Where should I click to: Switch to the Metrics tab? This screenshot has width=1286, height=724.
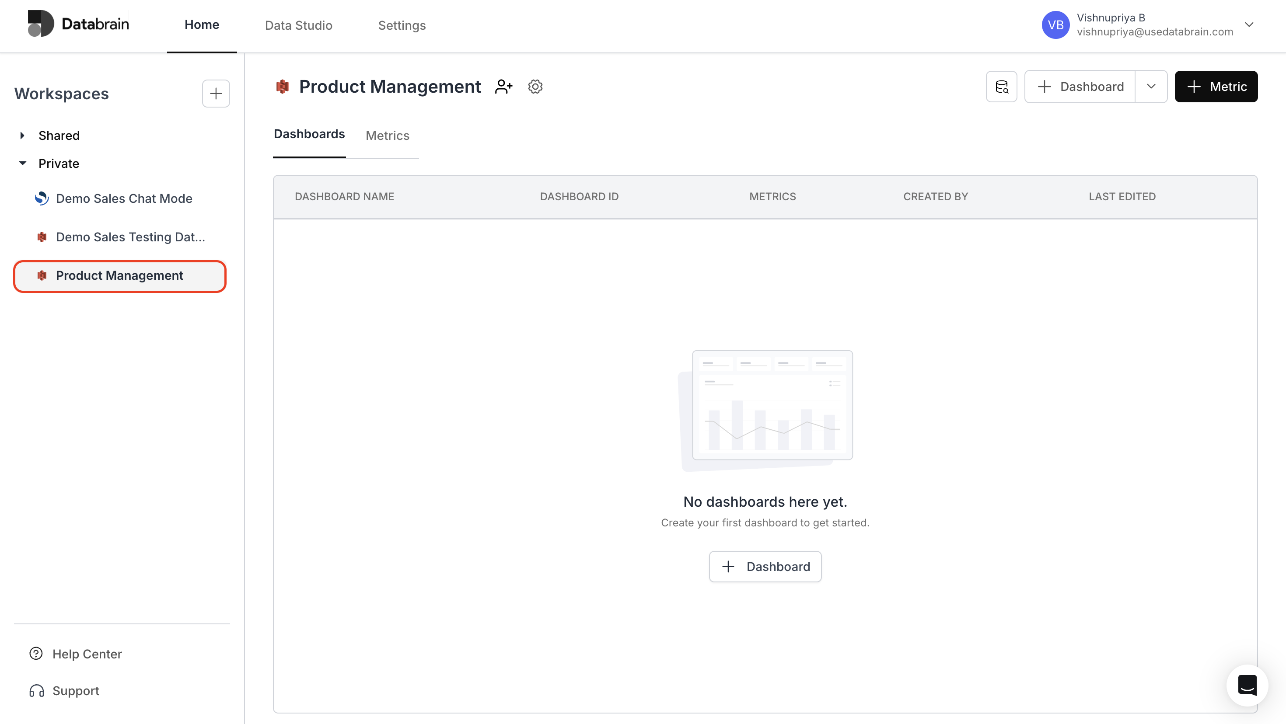387,135
